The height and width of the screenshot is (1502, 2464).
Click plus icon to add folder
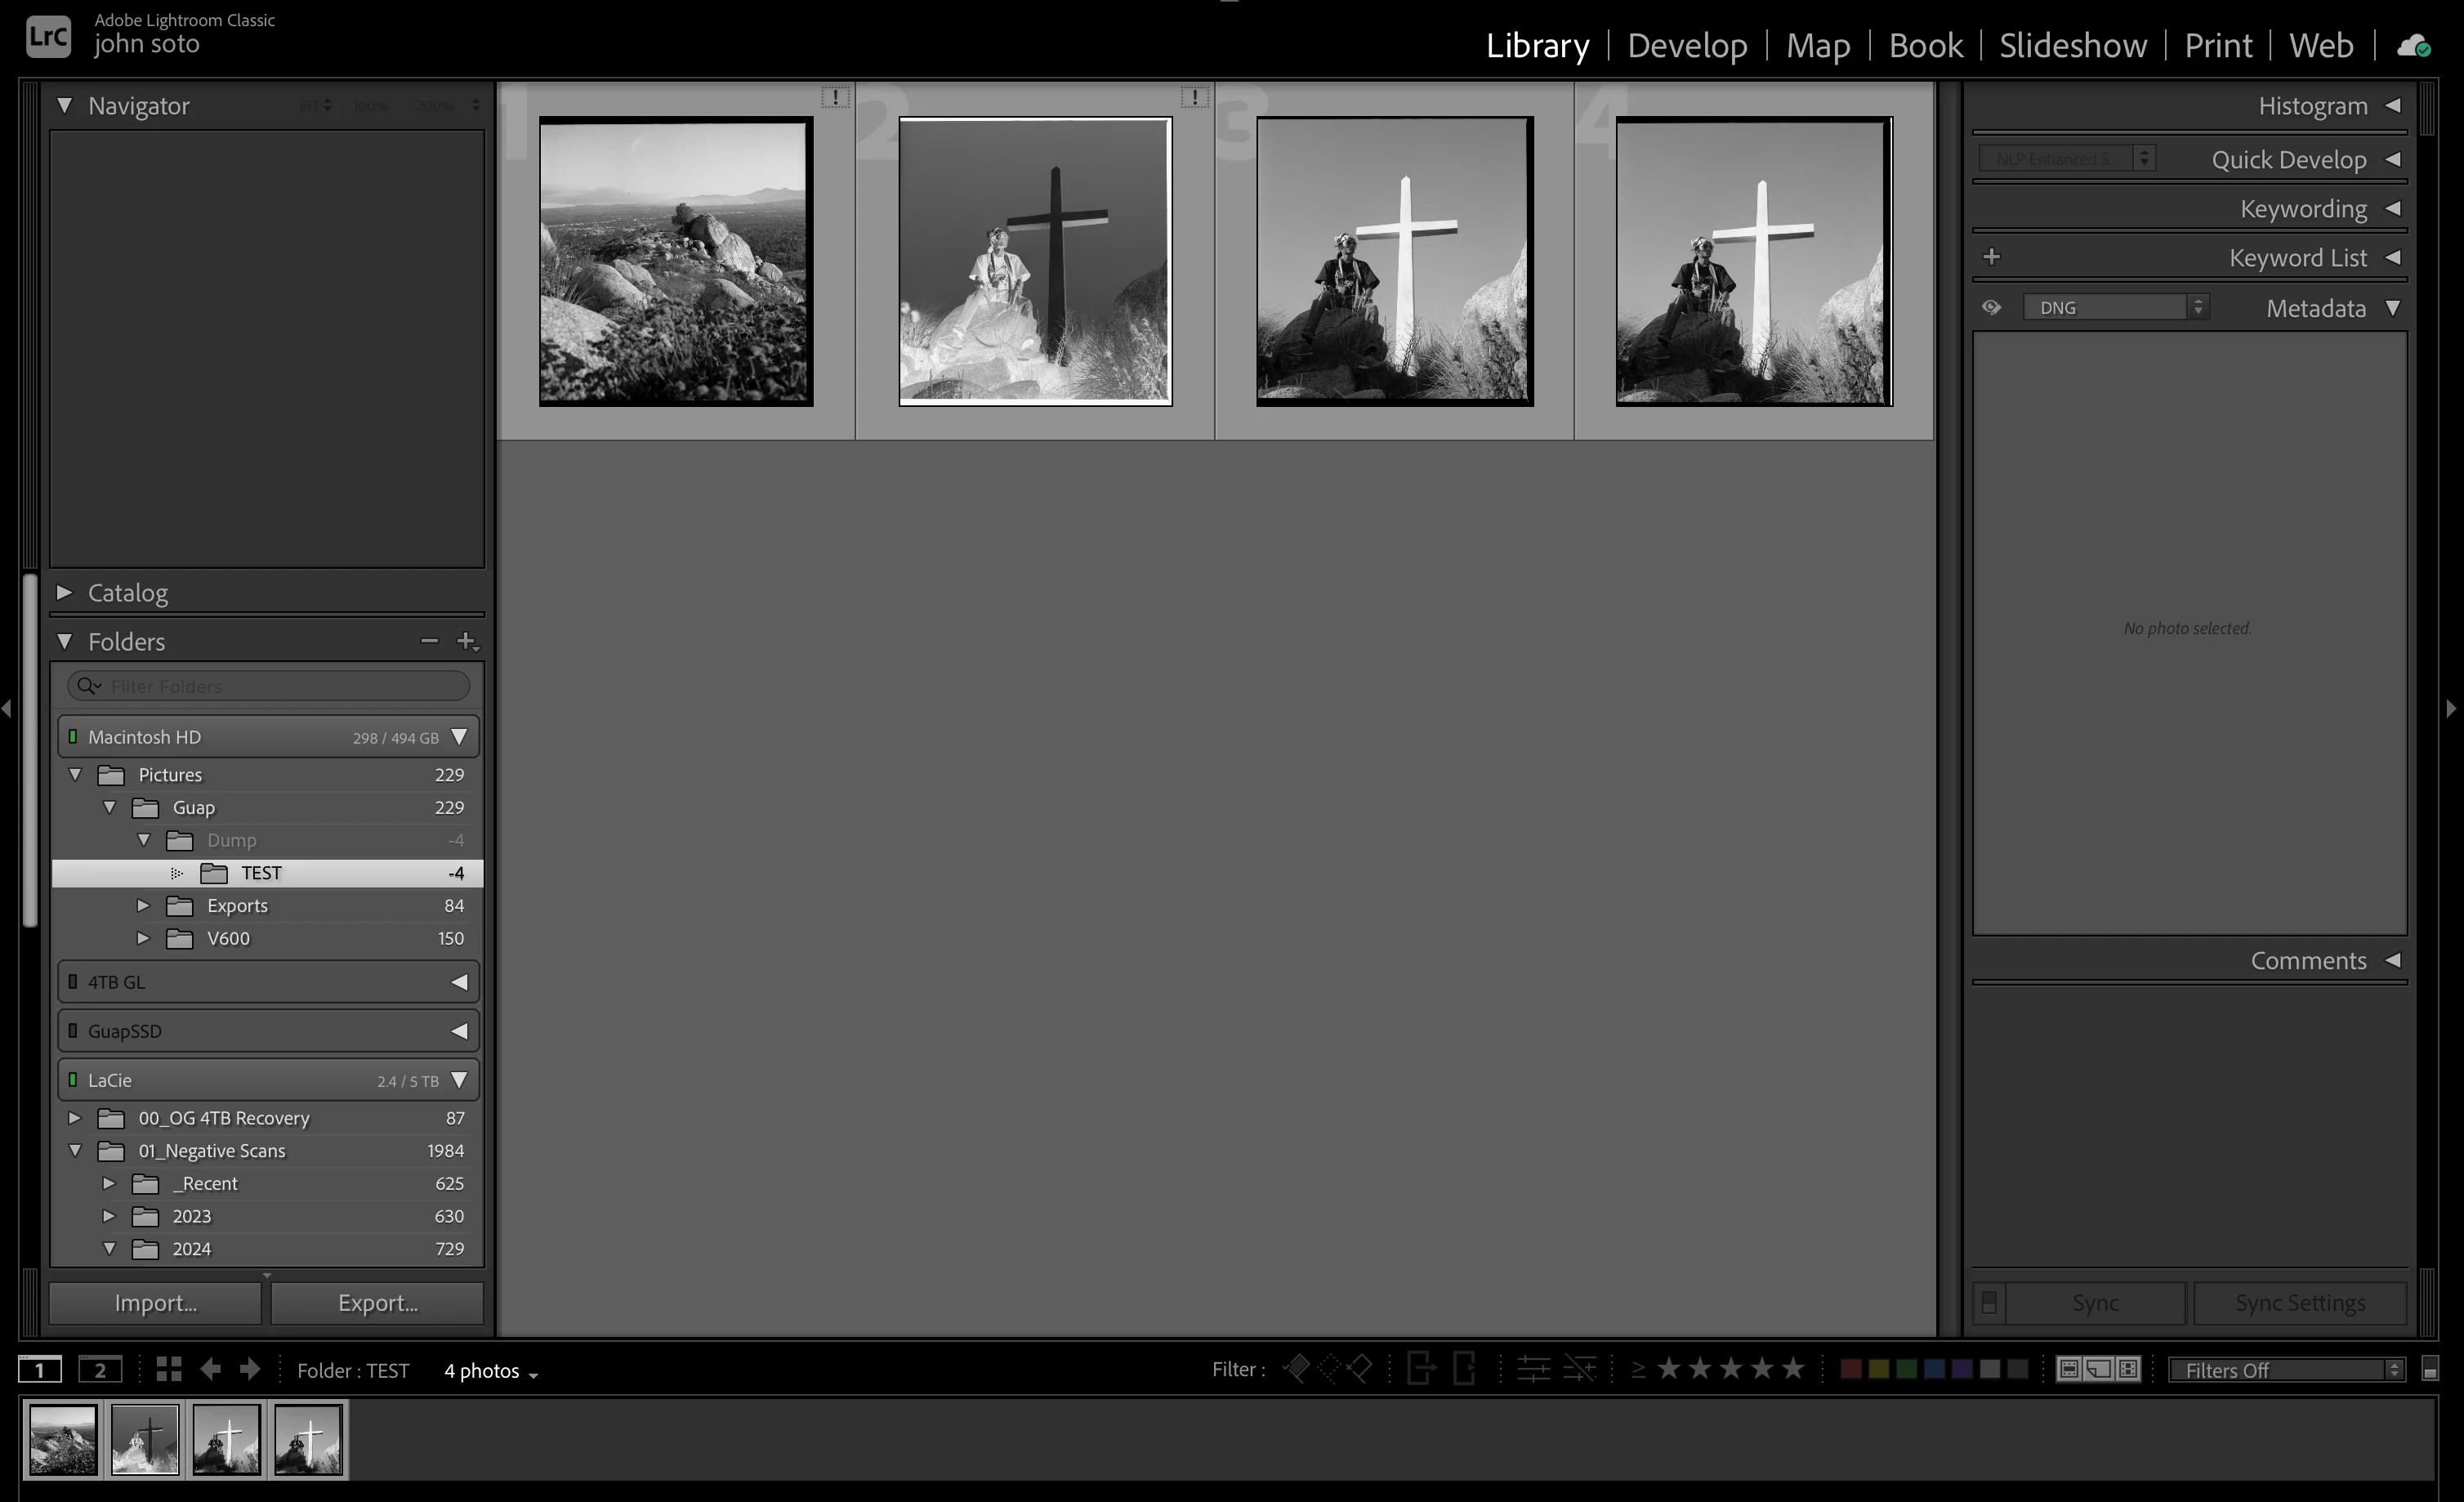coord(466,641)
